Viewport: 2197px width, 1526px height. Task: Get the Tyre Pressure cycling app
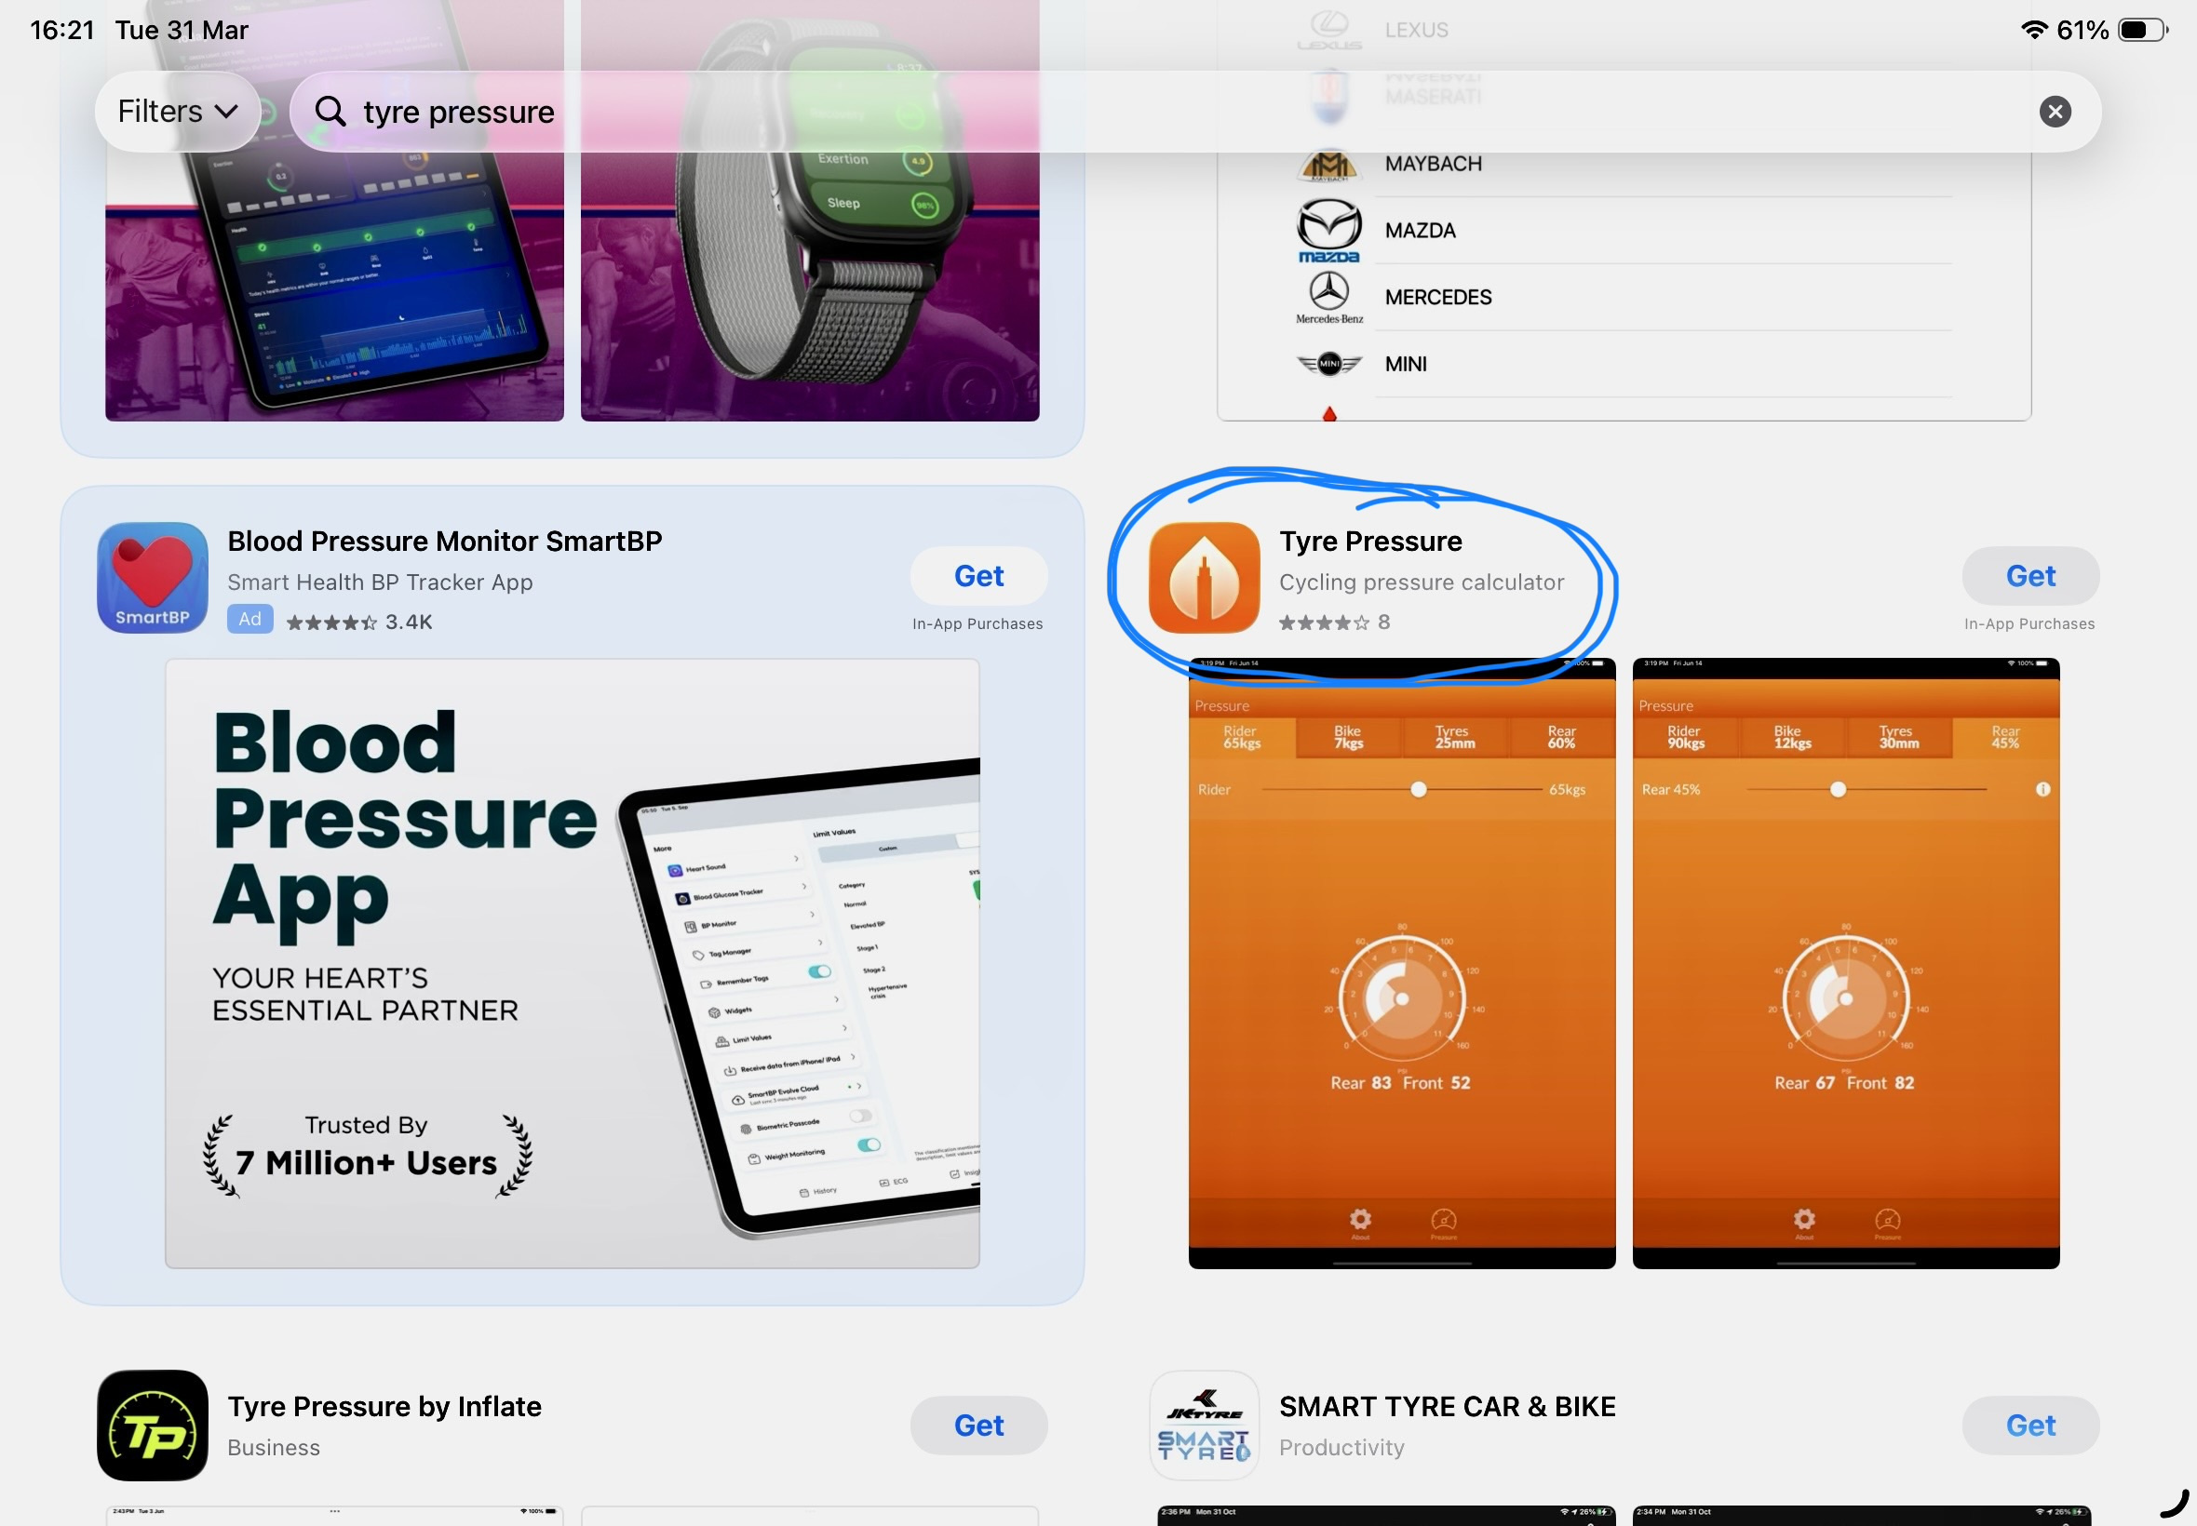click(x=2029, y=576)
